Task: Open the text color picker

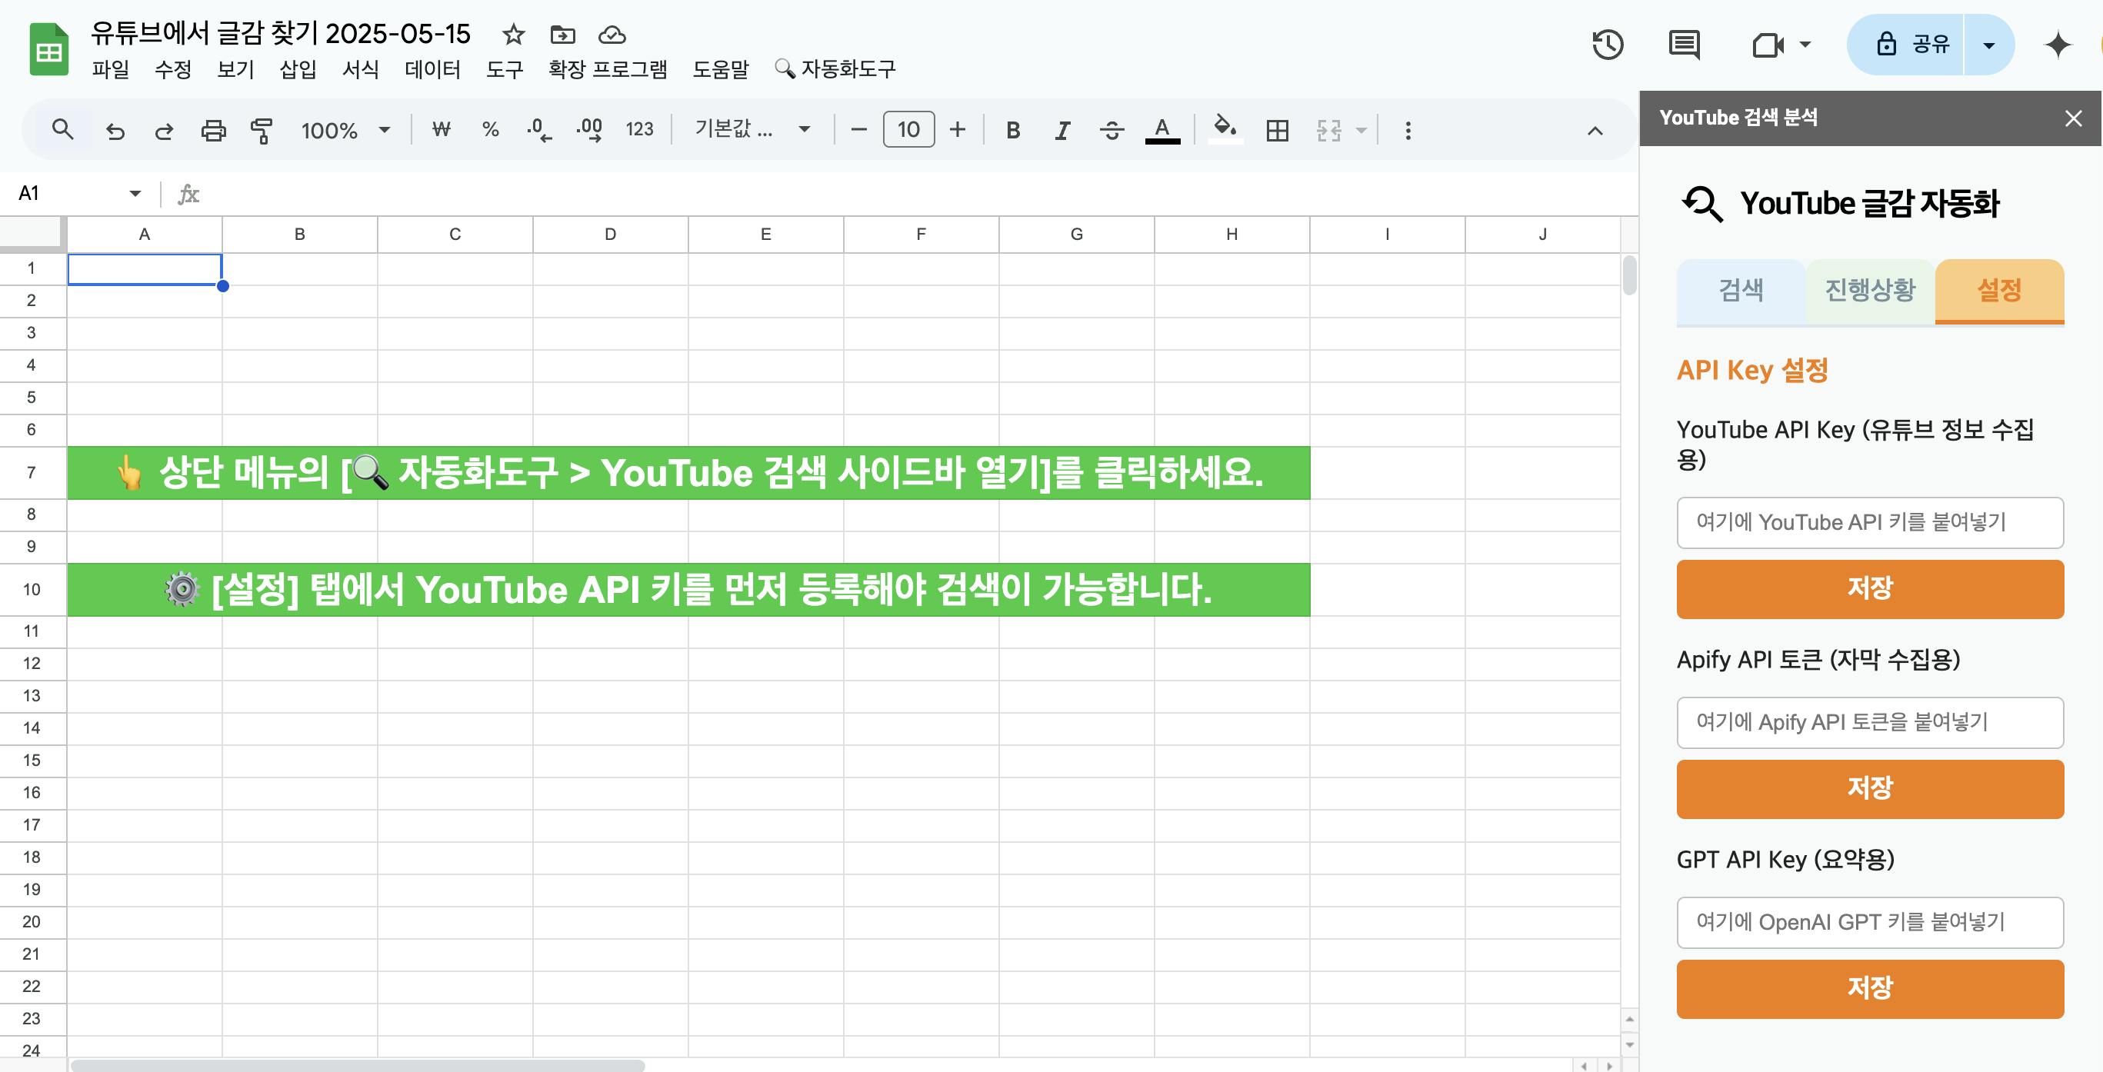Action: tap(1162, 130)
